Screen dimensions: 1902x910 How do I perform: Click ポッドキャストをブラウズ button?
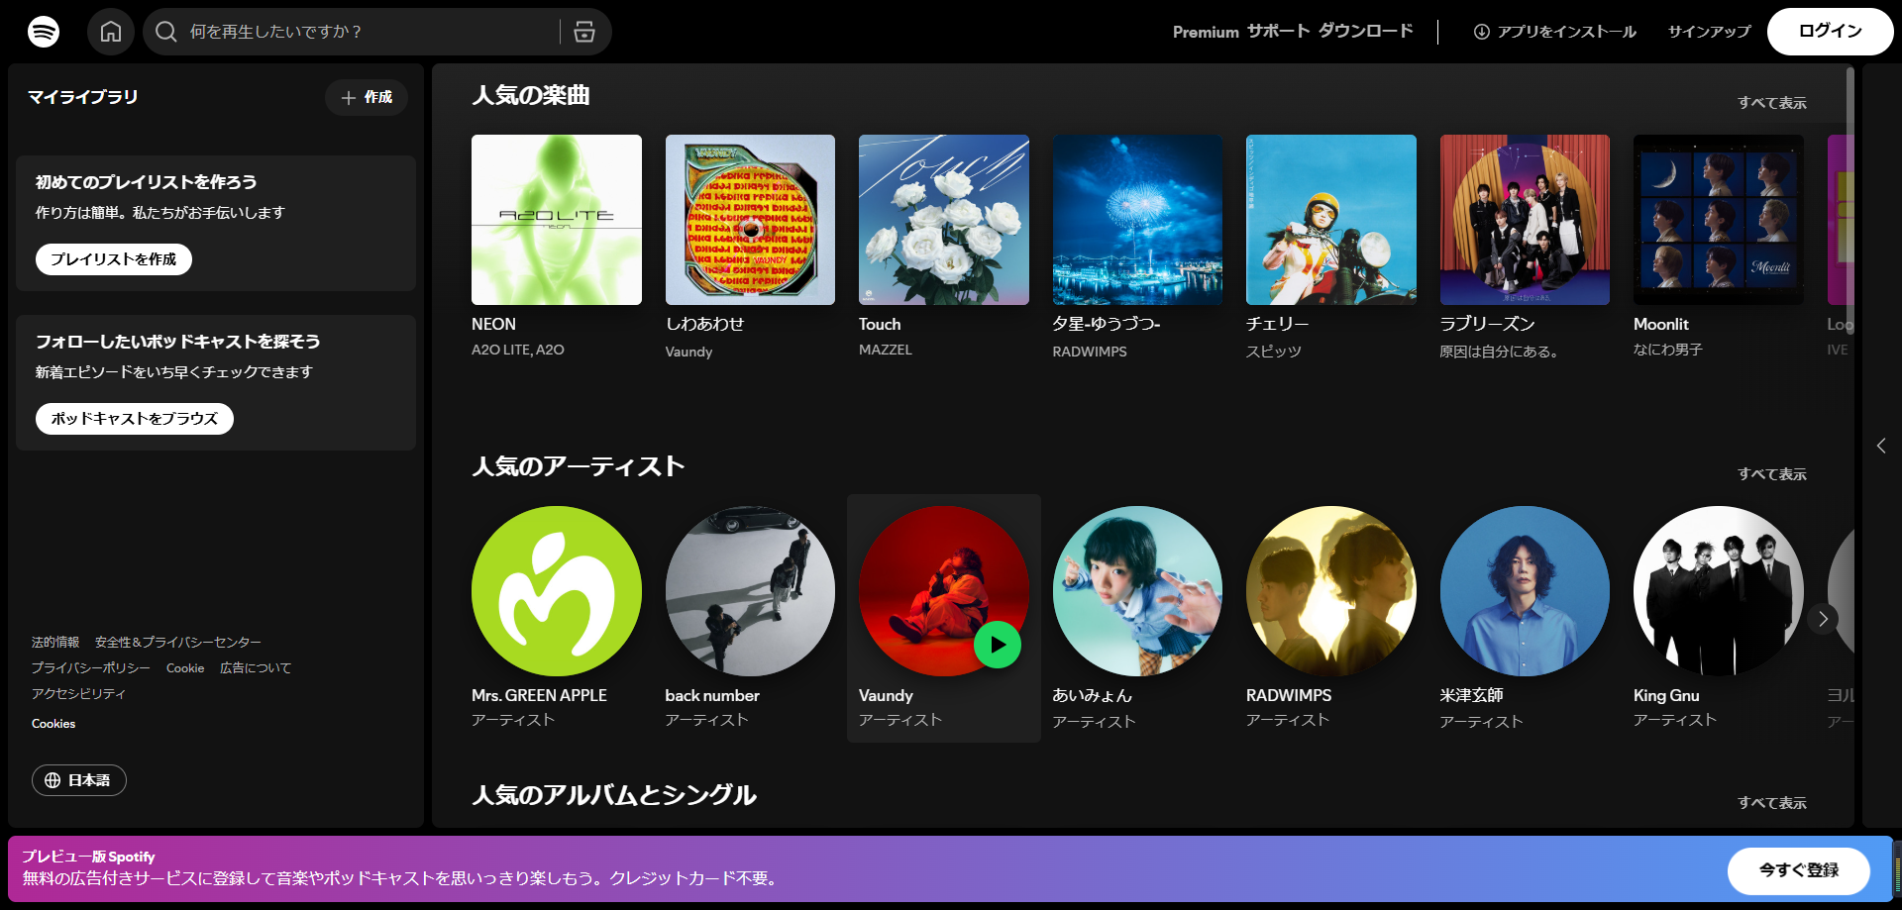pyautogui.click(x=135, y=419)
